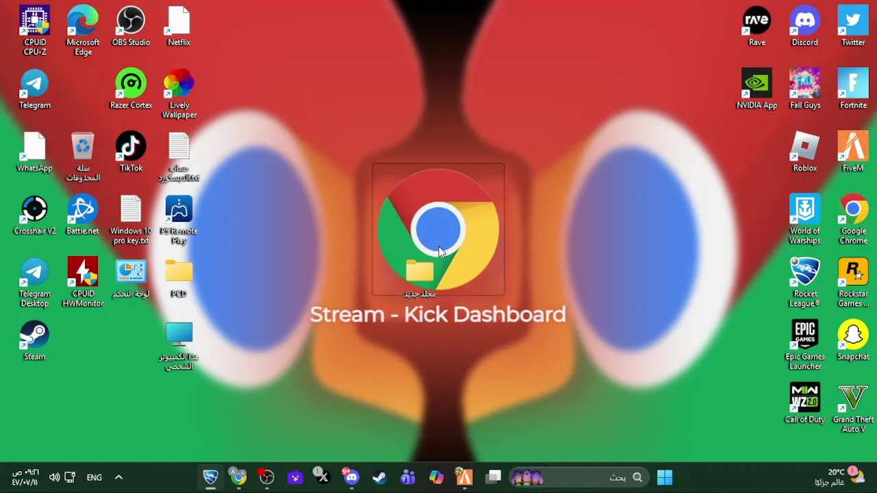877x493 pixels.
Task: Open the Telegram desktop shortcut
Action: [x=35, y=89]
